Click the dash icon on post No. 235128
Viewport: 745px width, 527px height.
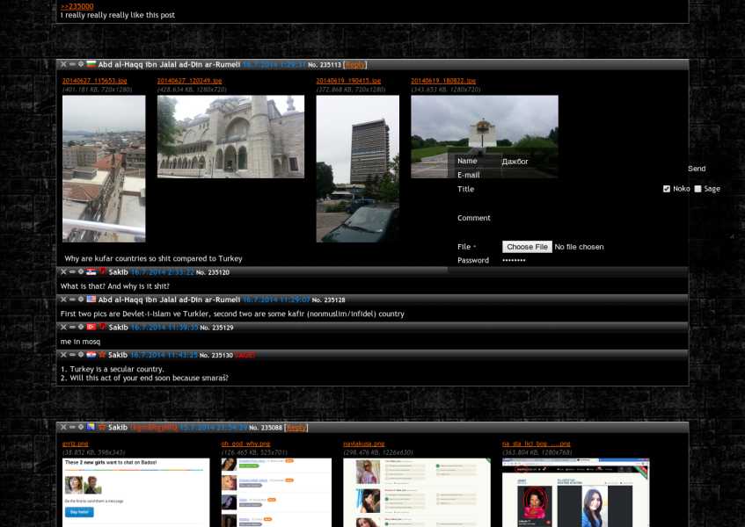[x=72, y=300]
